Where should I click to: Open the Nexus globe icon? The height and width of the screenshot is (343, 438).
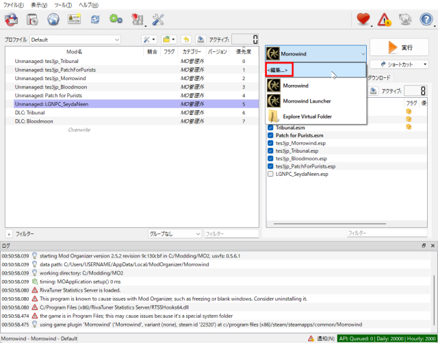[53, 20]
